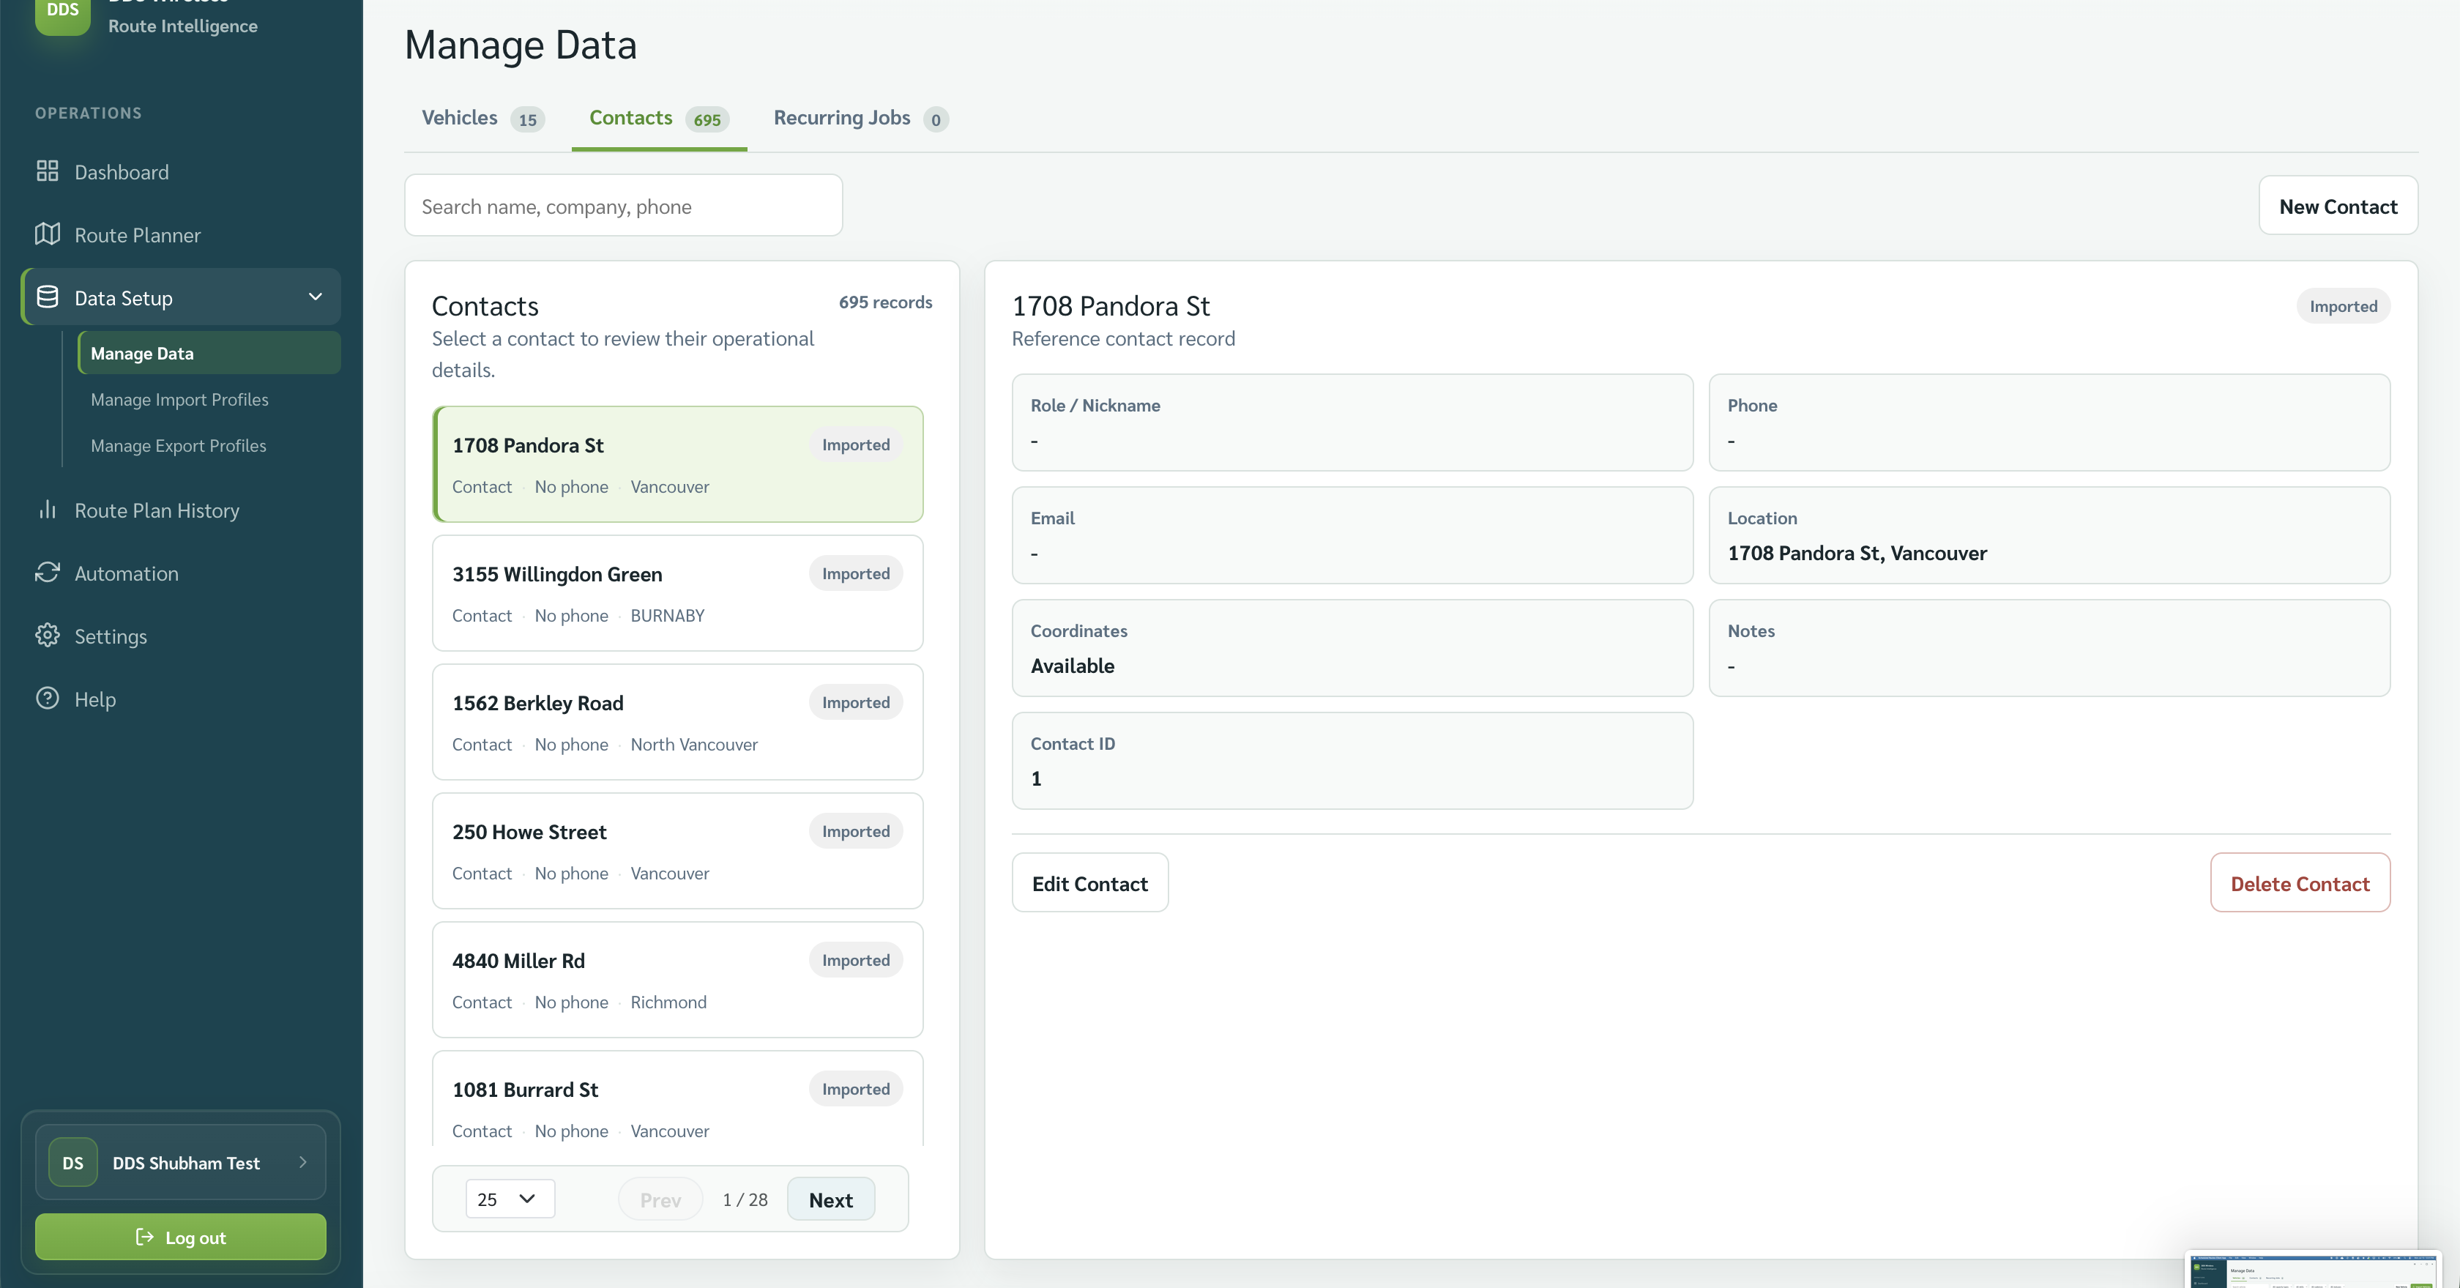
Task: Click Imported badge in detail header
Action: 2343,305
